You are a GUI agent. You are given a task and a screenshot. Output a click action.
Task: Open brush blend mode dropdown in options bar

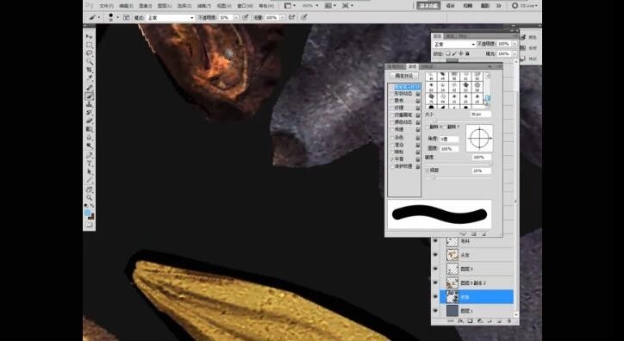coord(171,18)
